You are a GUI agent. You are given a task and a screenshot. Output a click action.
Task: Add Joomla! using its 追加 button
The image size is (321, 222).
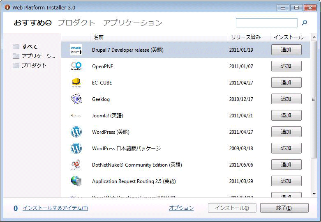tap(286, 115)
